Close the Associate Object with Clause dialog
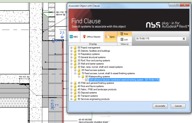 [x=185, y=5]
